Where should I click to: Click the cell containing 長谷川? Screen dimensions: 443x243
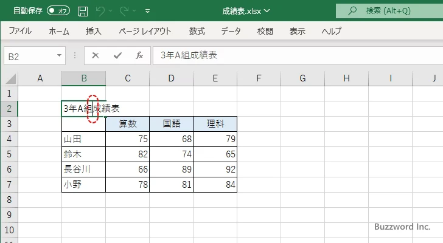(83, 169)
